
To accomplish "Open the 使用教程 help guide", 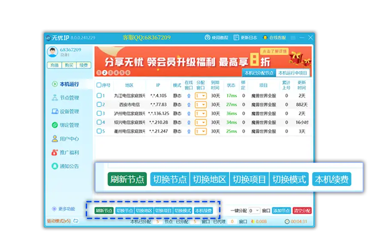I will click(x=217, y=38).
